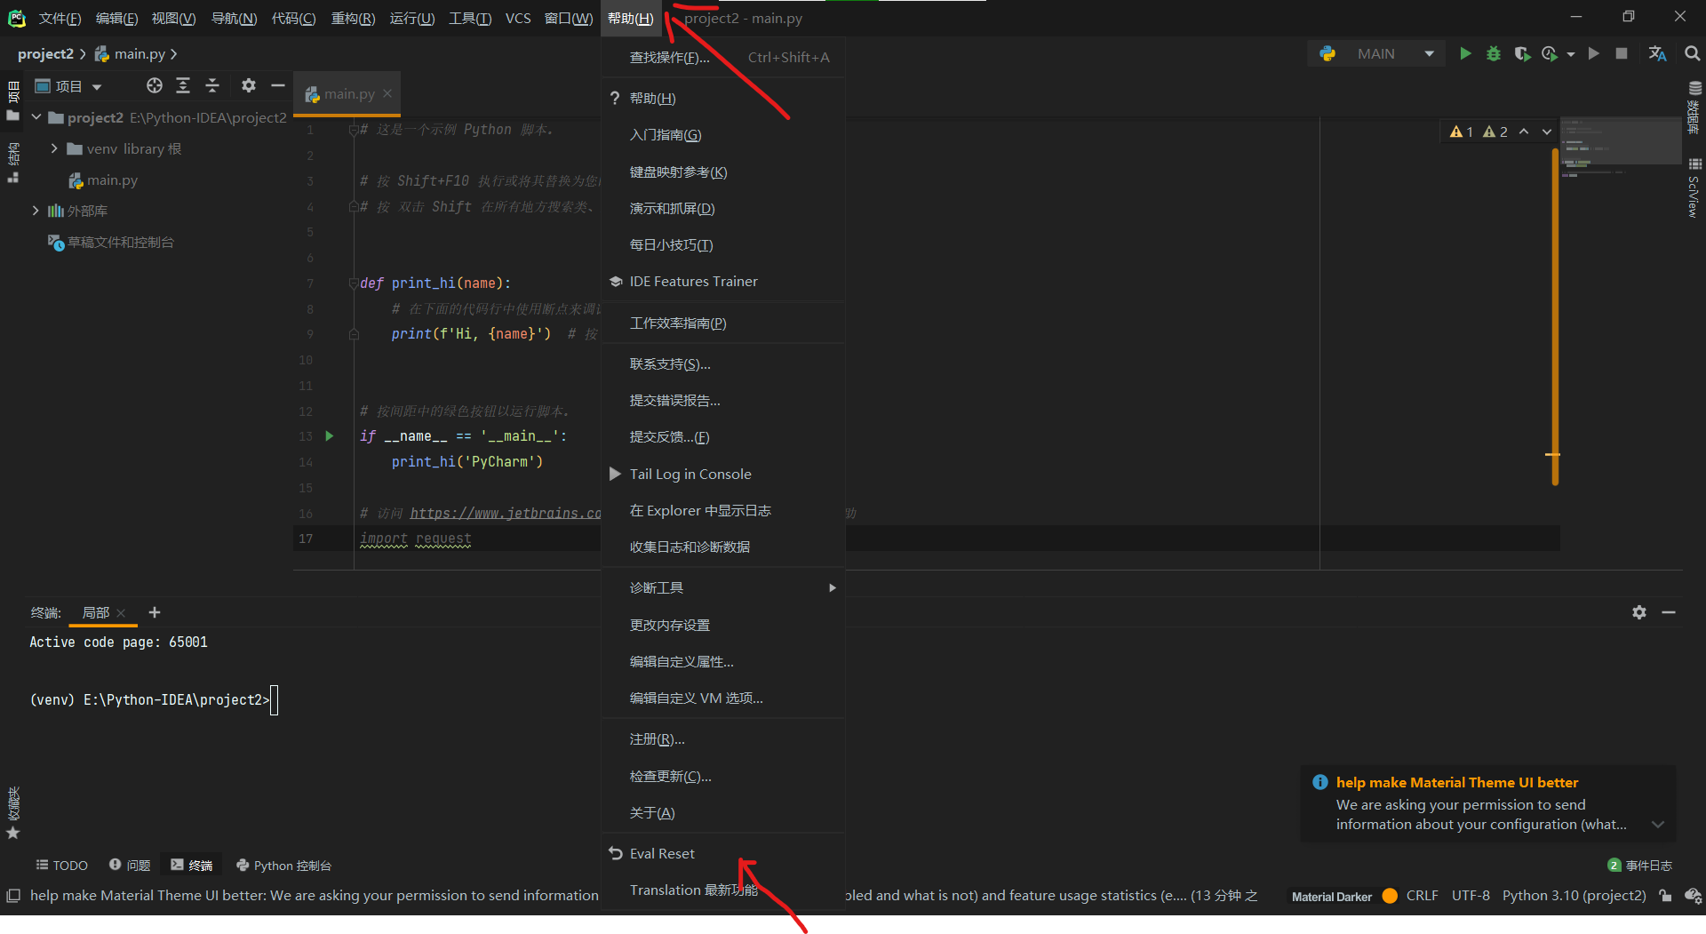1706x934 pixels.
Task: Expand the Material Theme notification chevron
Action: click(x=1658, y=825)
